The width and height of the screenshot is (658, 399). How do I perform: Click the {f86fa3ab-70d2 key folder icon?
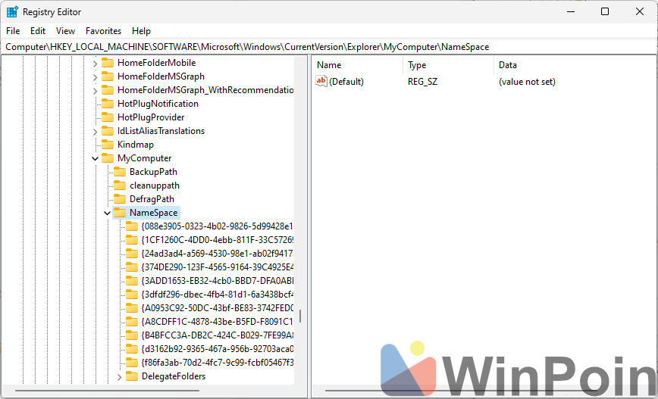click(x=132, y=363)
